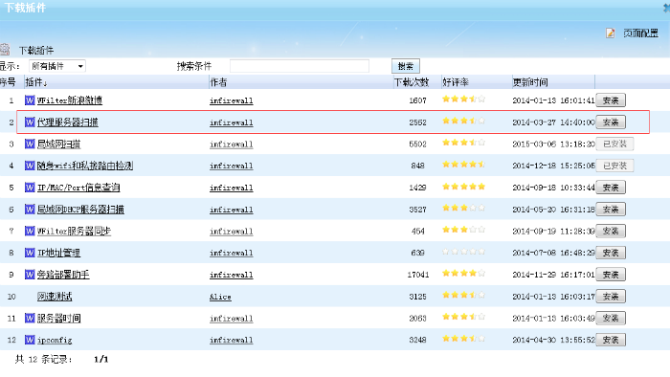The width and height of the screenshot is (670, 377).
Task: Click the star rating of IP/MAC/Port信息查询
Action: 463,187
